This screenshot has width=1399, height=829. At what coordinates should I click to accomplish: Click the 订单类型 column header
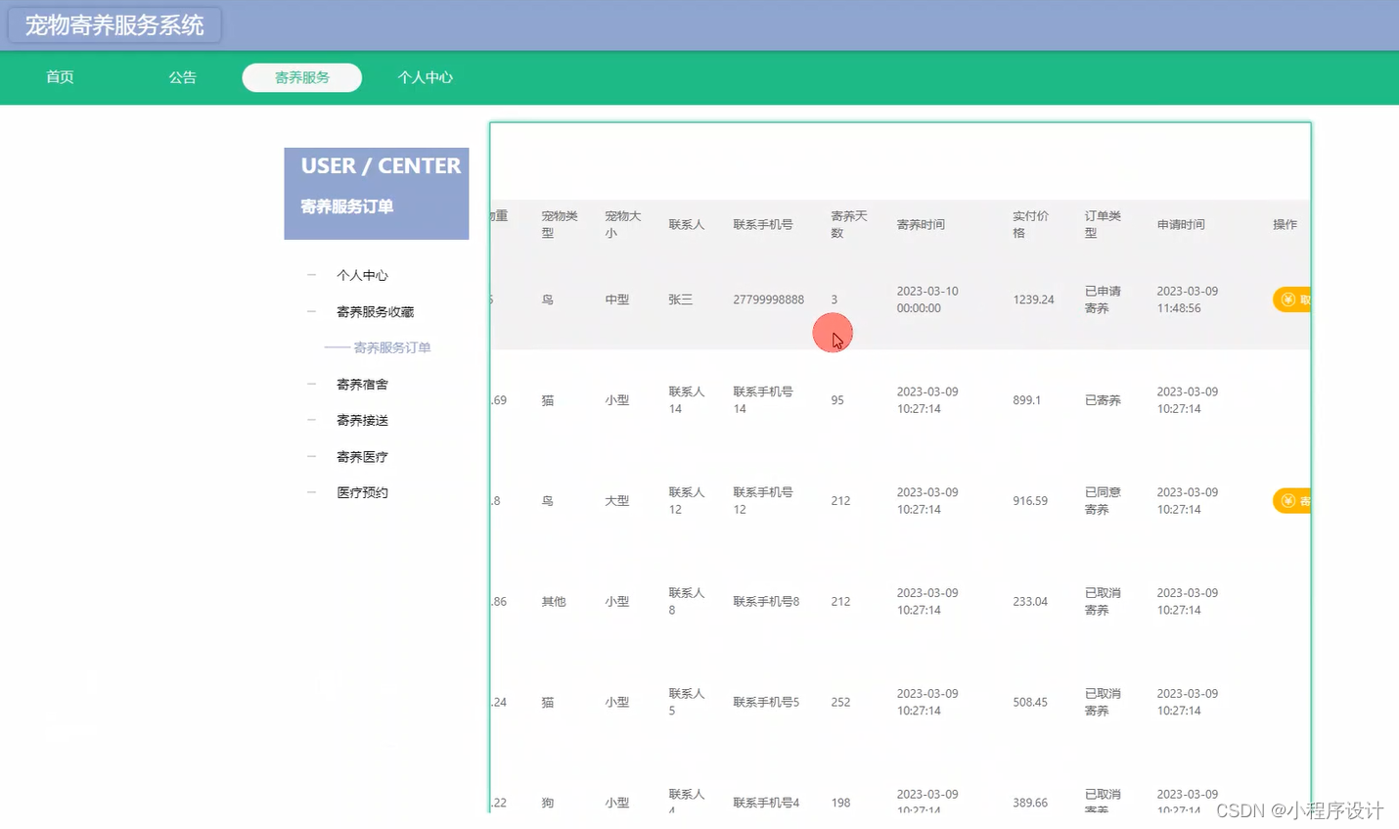click(1103, 224)
